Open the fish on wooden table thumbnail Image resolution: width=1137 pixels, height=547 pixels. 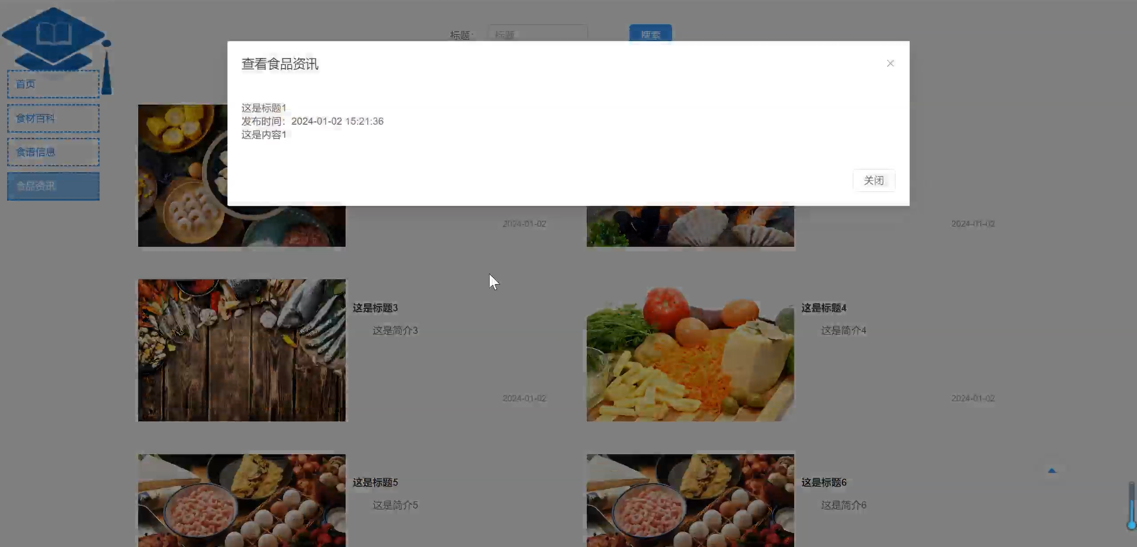coord(242,350)
